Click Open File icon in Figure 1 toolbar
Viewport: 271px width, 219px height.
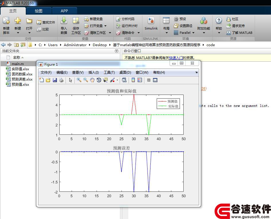click(x=48, y=80)
